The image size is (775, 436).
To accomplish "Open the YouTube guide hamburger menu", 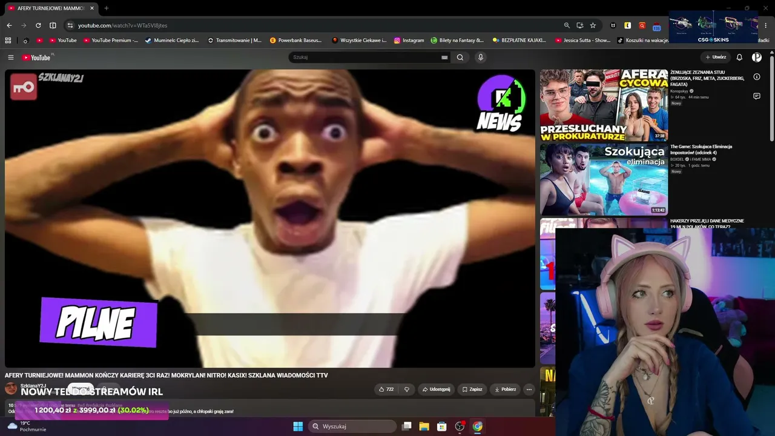I will [11, 58].
